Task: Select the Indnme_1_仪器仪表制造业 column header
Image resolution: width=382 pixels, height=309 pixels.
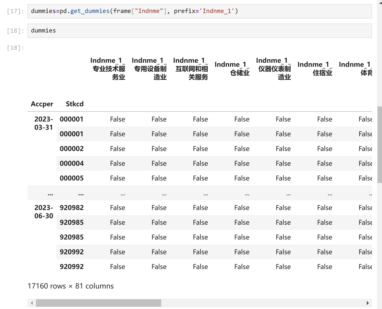Action: (x=273, y=68)
